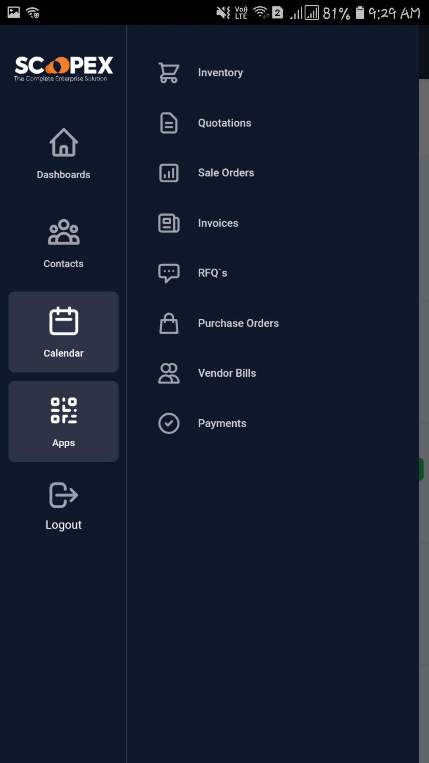Viewport: 429px width, 763px height.
Task: Tap the muted sound status icon
Action: 223,13
